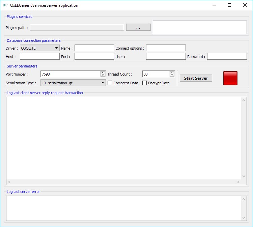Click the application icon in title bar

point(5,5)
